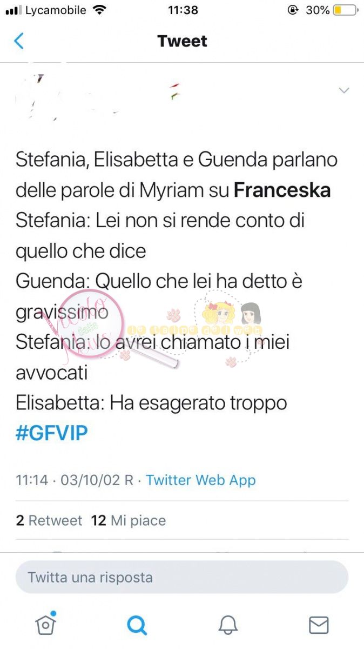
Task: Tap the 11:38 clock in status bar
Action: (x=183, y=10)
